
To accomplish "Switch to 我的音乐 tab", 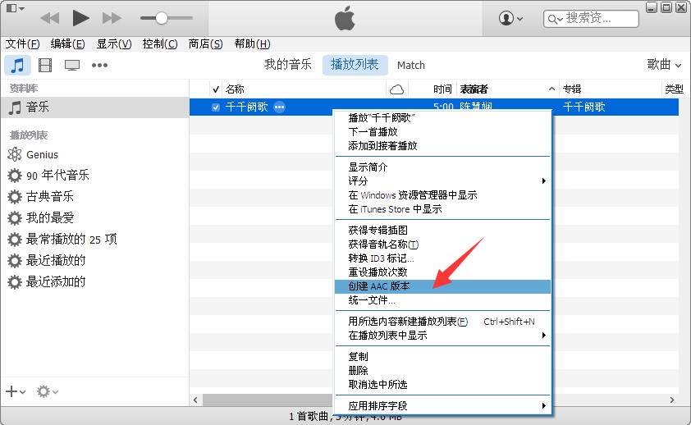I will click(288, 65).
